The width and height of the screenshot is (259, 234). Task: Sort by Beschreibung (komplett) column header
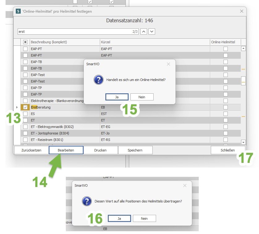(x=64, y=42)
